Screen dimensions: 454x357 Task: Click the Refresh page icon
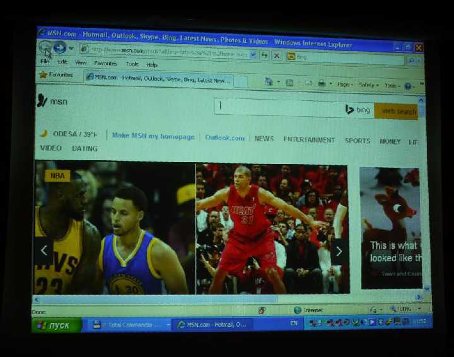(x=264, y=55)
